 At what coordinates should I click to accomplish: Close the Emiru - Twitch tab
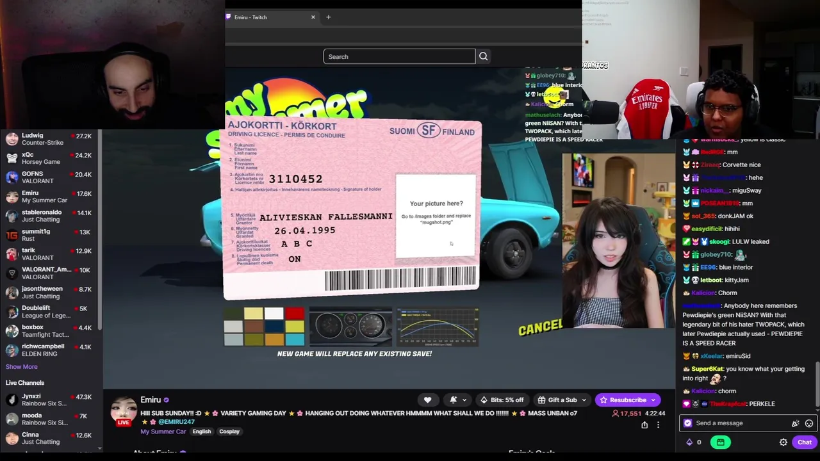313,17
